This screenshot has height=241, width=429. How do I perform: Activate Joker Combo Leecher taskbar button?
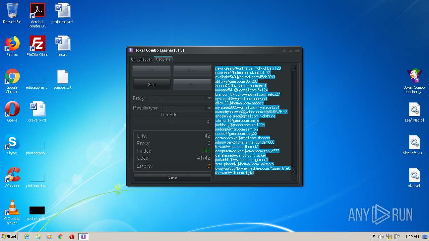[x=83, y=237]
